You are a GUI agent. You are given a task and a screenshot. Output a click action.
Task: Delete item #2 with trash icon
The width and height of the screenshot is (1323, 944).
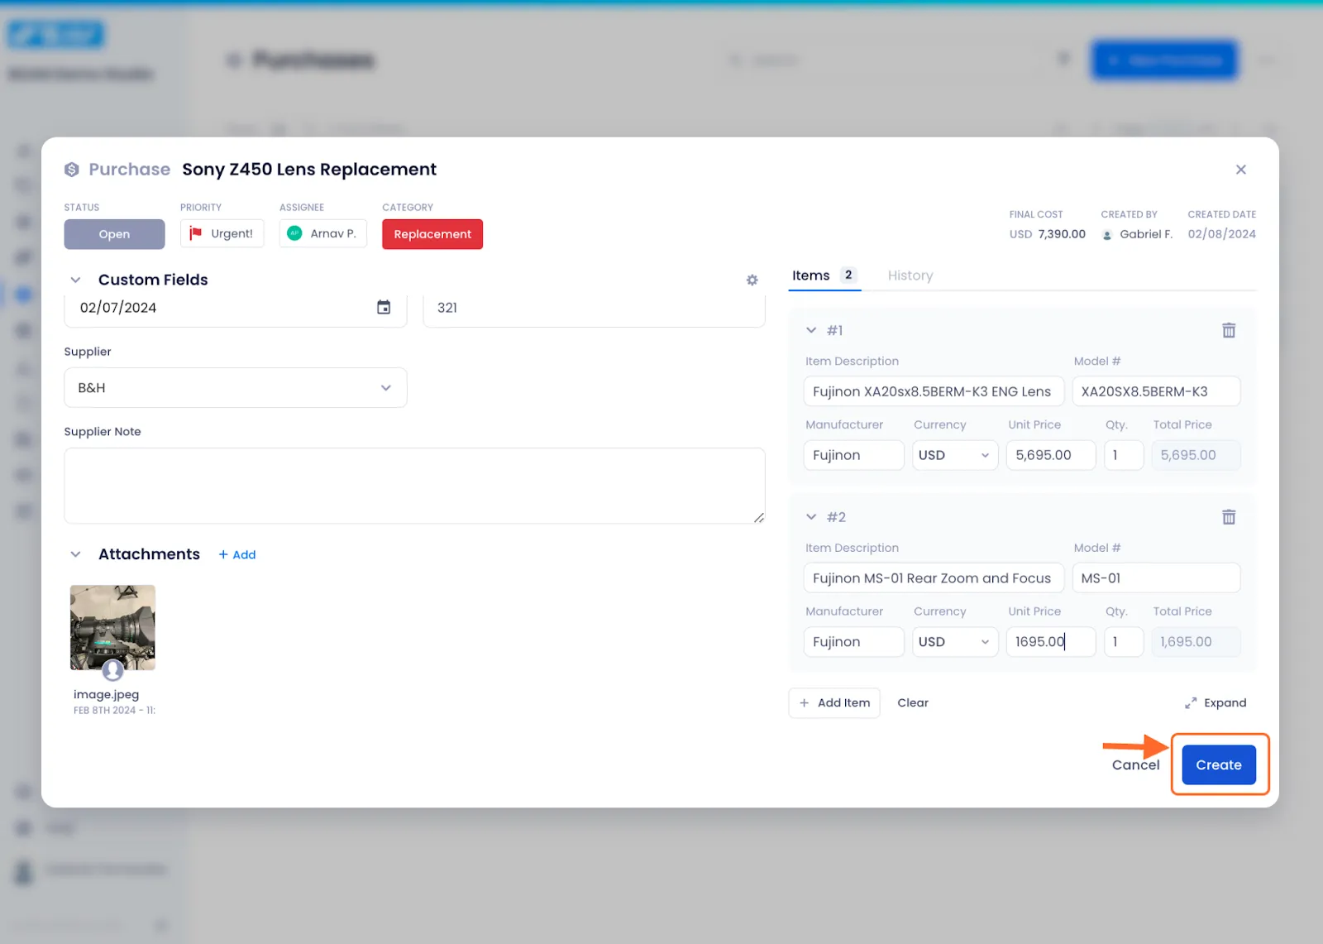coord(1229,517)
